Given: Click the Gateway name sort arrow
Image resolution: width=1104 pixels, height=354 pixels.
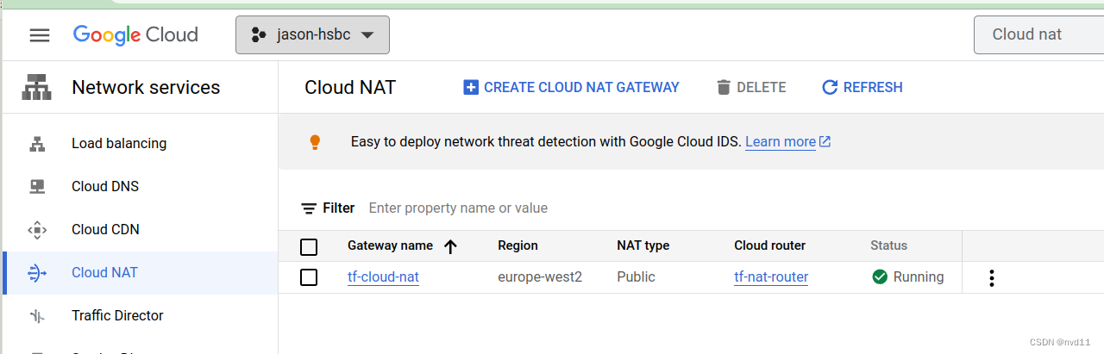Looking at the screenshot, I should 450,246.
